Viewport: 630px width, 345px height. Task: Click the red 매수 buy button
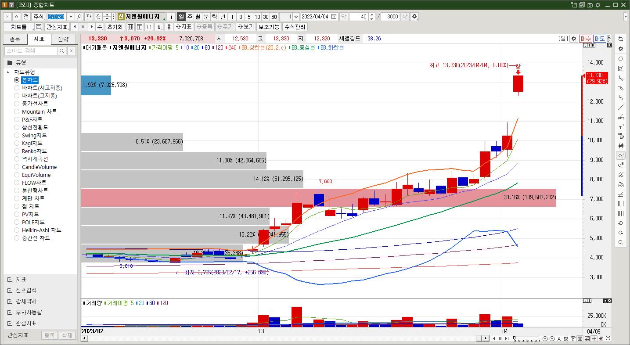pyautogui.click(x=586, y=39)
